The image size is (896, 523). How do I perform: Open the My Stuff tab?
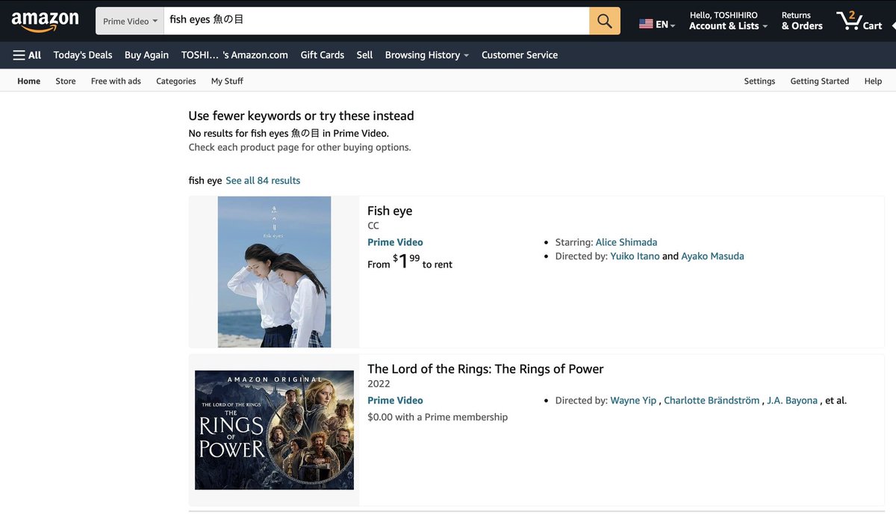(227, 81)
